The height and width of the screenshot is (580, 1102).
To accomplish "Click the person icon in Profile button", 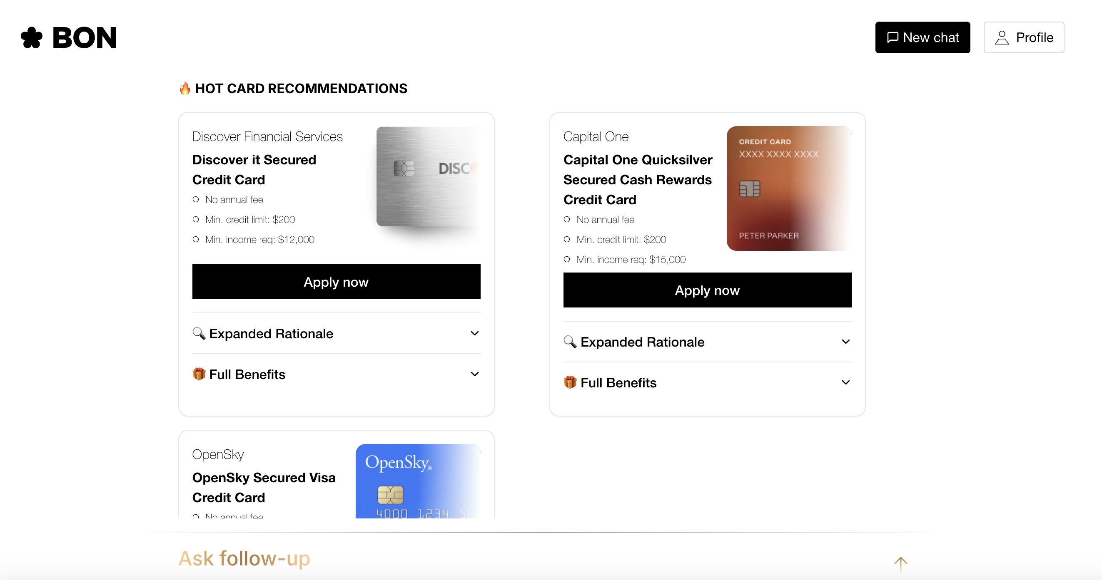I will 1002,37.
